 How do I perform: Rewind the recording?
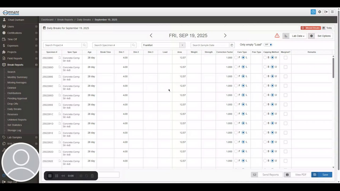coord(63,176)
